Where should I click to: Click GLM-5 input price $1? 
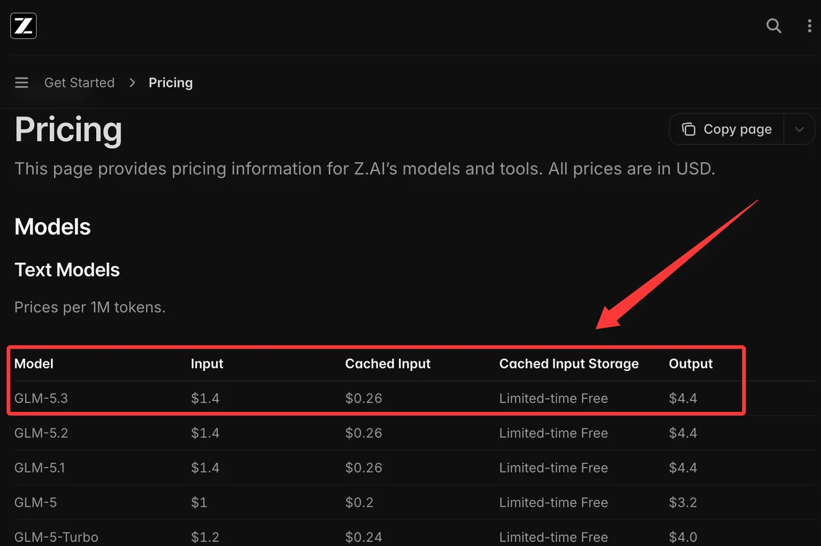tap(199, 502)
